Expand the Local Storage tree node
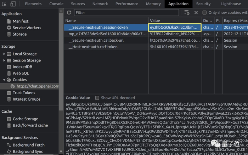 pyautogui.click(x=4, y=54)
